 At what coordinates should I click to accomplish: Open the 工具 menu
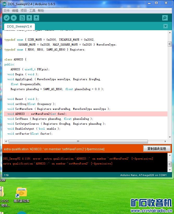pos(32,10)
